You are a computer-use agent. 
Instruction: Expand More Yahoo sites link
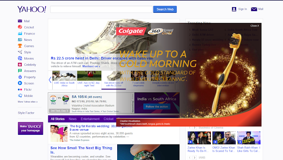click(27, 102)
